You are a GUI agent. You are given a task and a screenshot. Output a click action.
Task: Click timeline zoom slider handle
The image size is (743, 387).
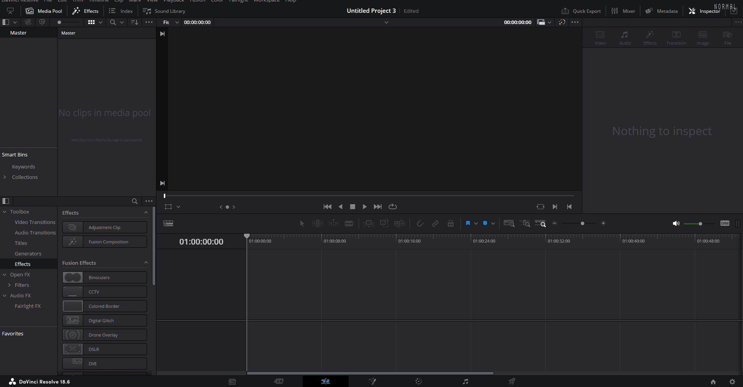point(582,223)
